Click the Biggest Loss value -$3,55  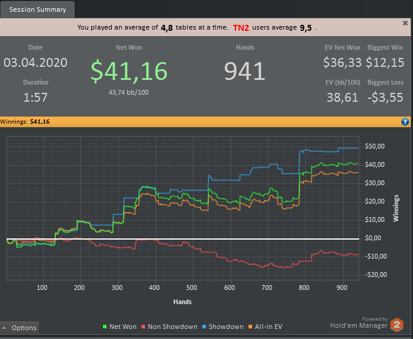385,98
